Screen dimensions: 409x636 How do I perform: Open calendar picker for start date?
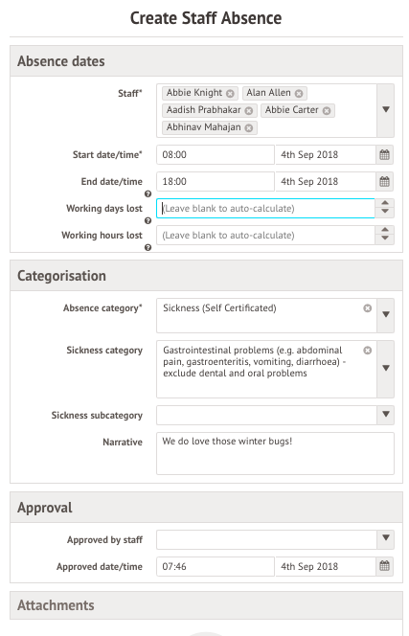point(385,154)
